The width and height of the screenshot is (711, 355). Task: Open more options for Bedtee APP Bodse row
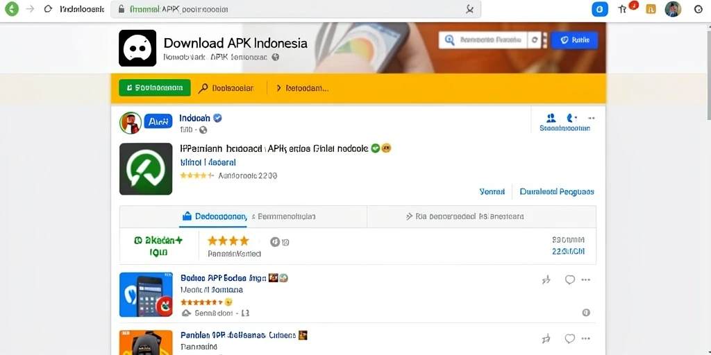(x=586, y=280)
